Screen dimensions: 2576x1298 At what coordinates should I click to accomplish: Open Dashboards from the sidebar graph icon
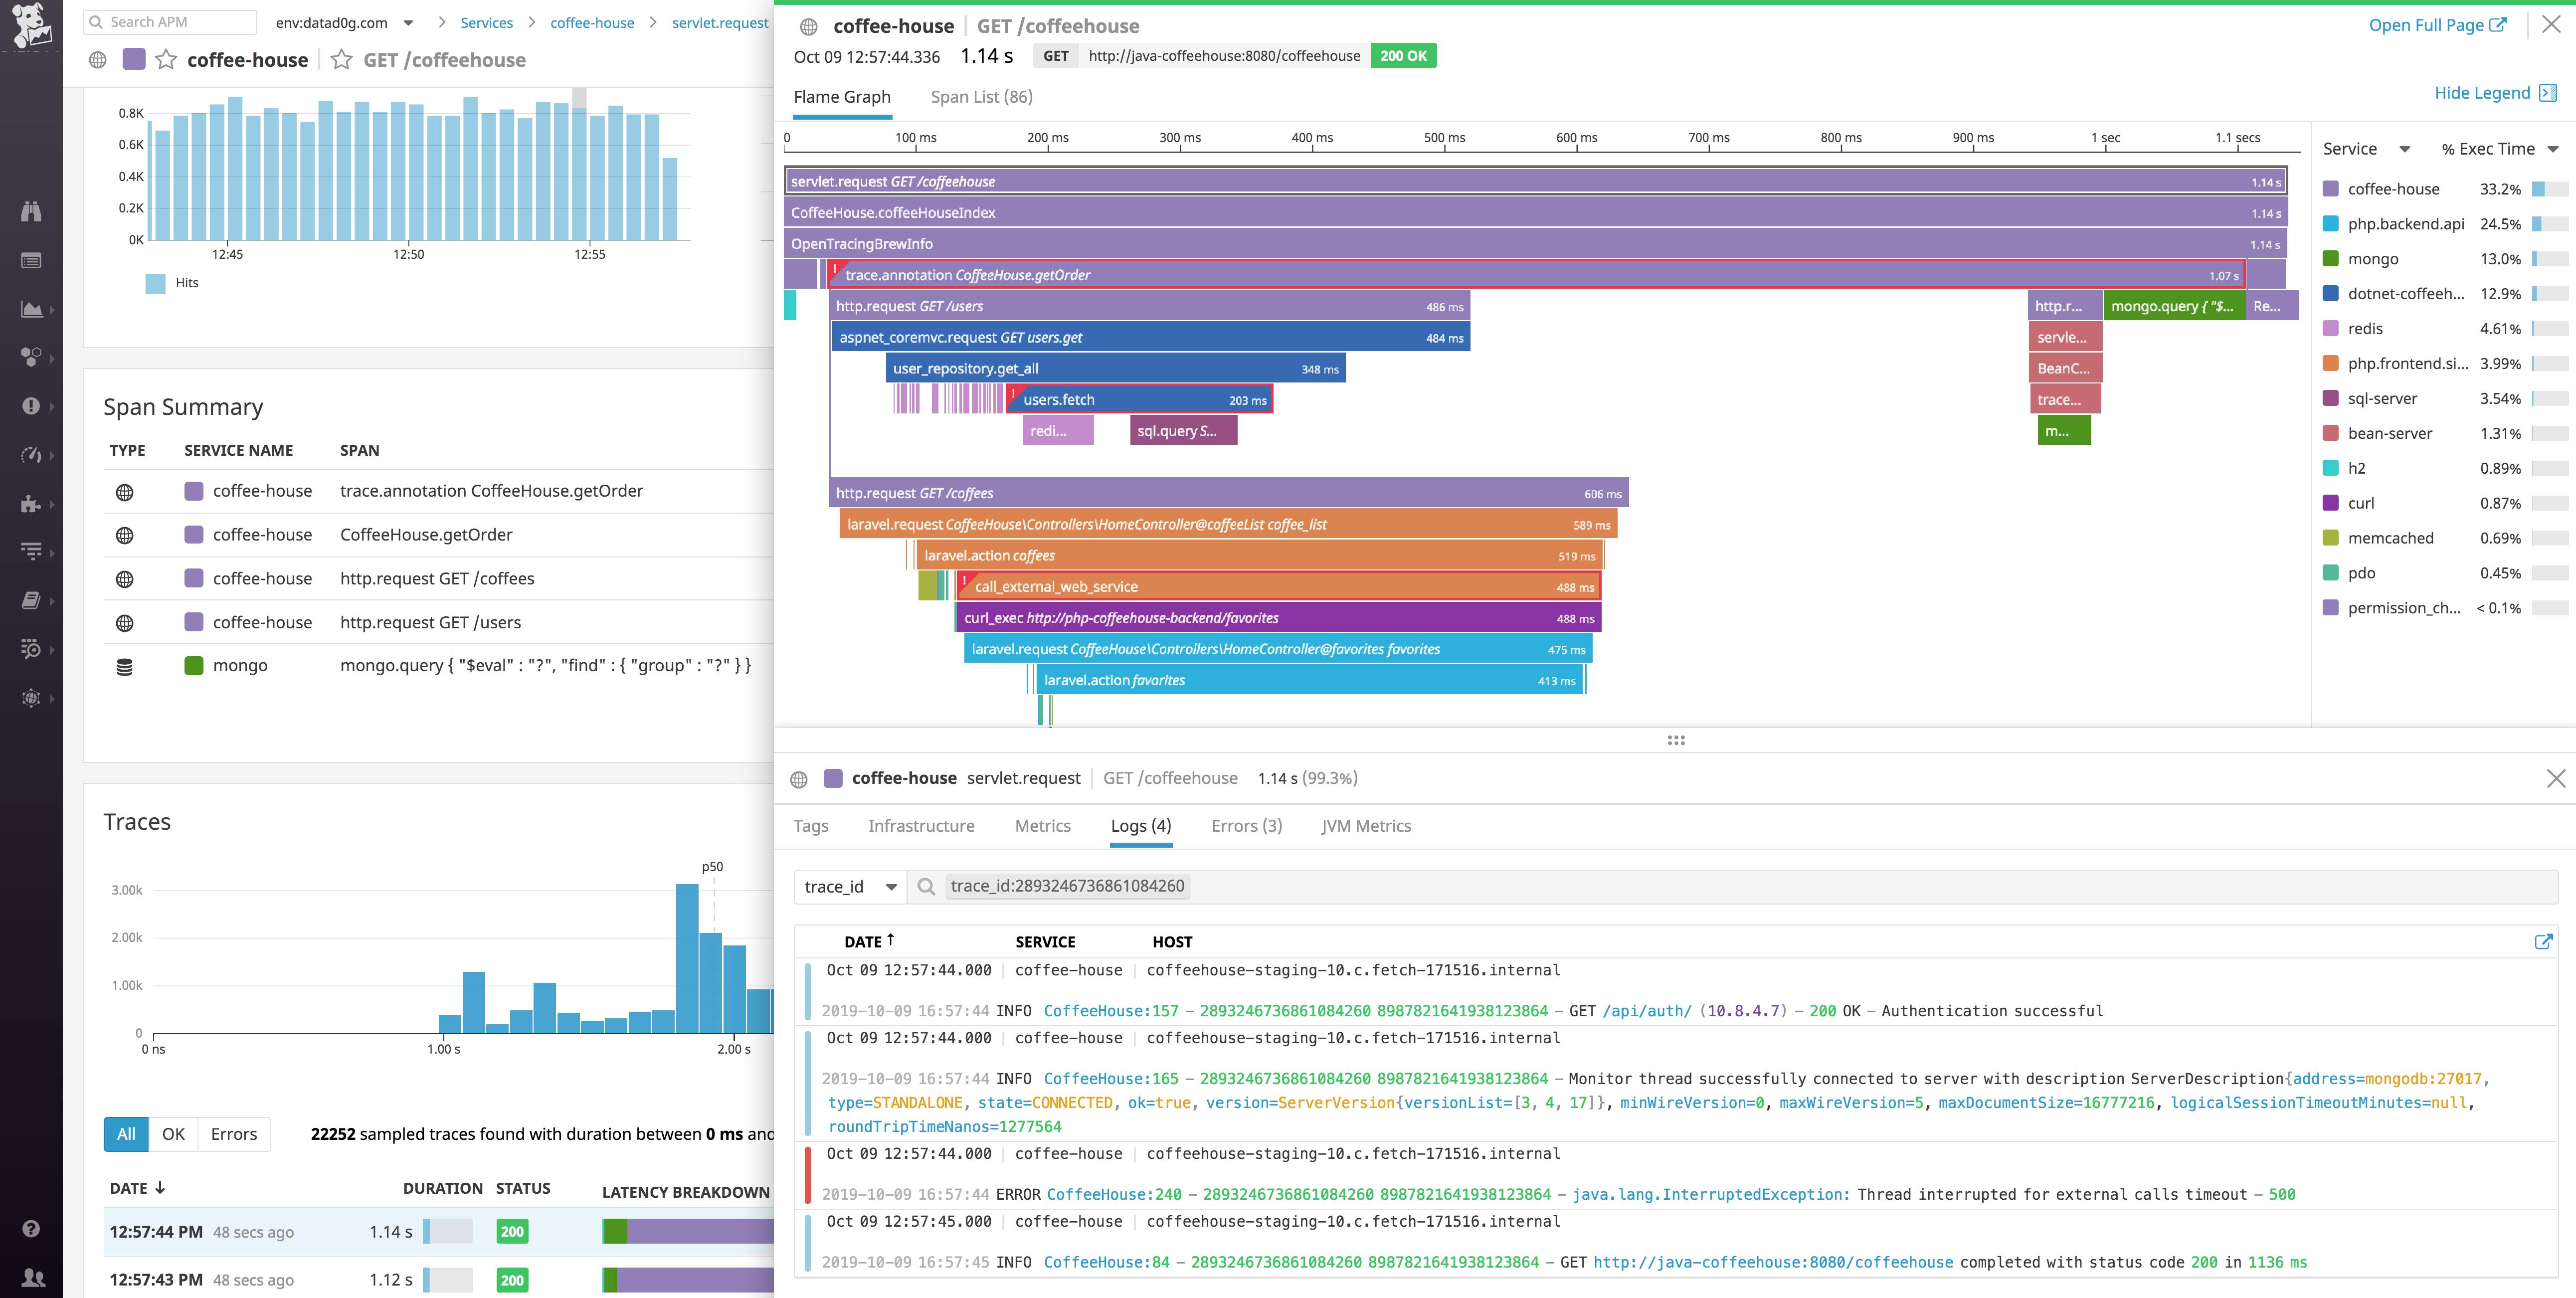tap(30, 308)
